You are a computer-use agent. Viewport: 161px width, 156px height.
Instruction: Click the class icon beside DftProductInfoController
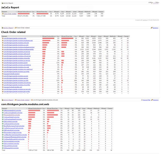3,130
